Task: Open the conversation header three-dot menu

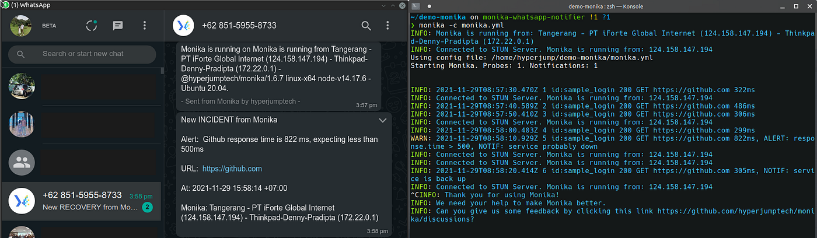Action: (387, 26)
